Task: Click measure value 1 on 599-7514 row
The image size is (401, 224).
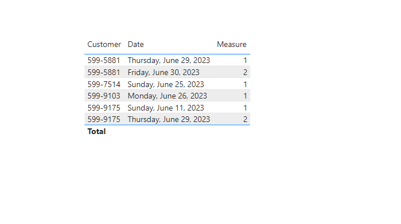Action: (x=245, y=84)
